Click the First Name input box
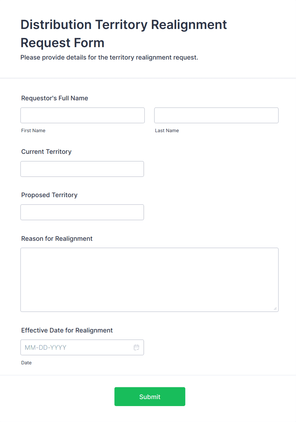Viewport: 296px width, 422px height. (82, 115)
